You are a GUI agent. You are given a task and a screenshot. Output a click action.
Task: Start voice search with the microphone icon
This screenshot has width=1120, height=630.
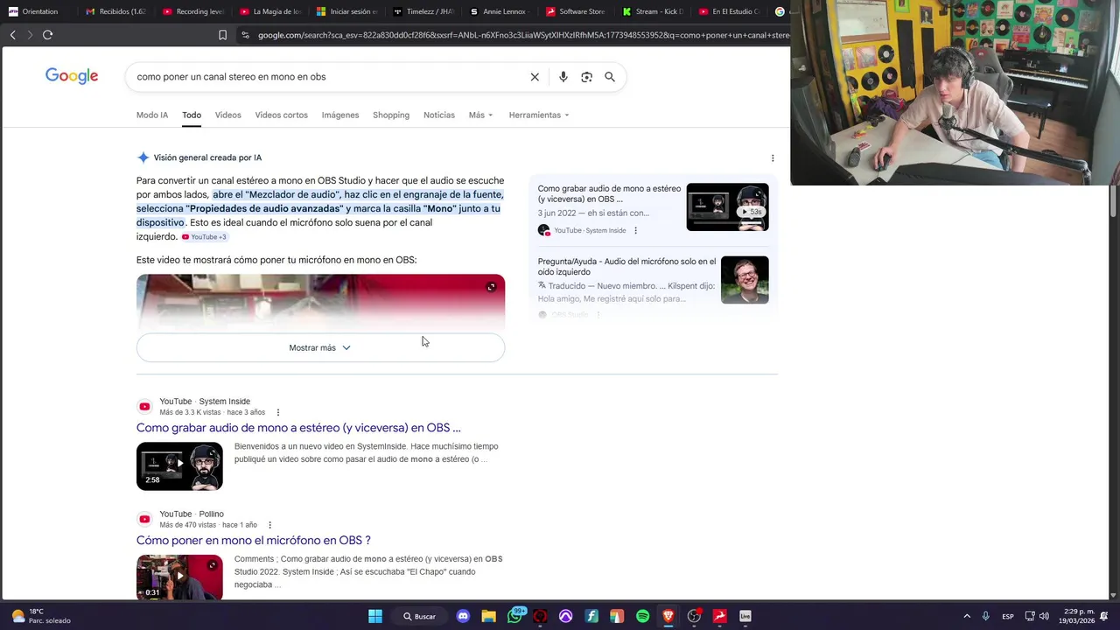(563, 77)
